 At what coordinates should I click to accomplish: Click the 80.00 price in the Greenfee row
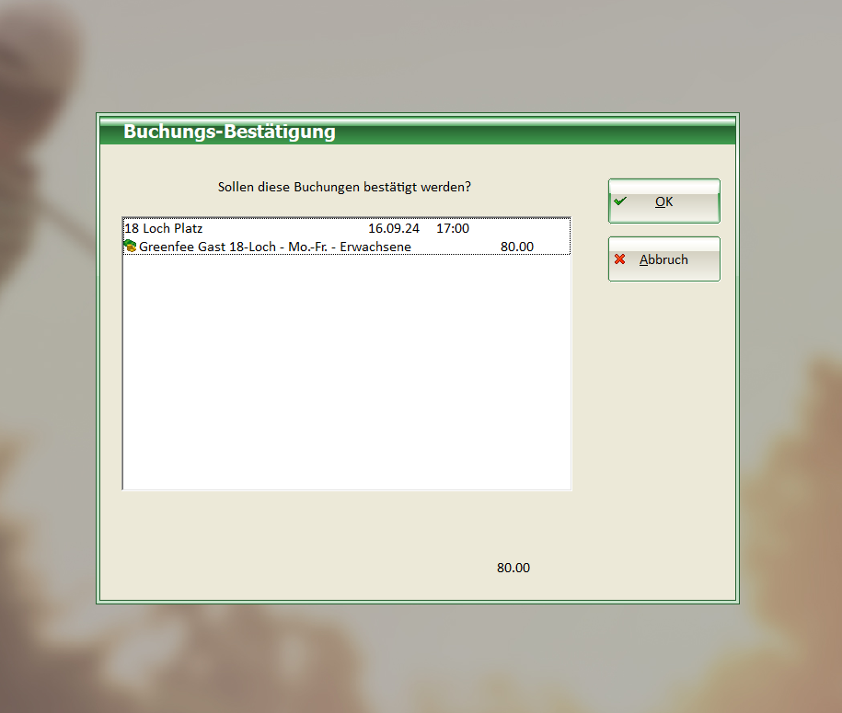tap(516, 247)
